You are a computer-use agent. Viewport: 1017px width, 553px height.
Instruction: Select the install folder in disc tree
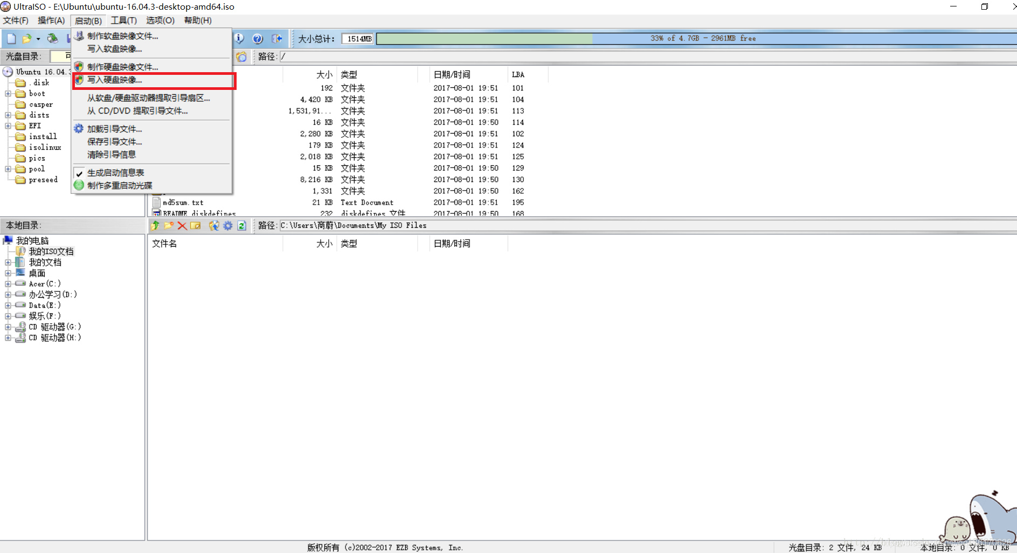[x=43, y=137]
